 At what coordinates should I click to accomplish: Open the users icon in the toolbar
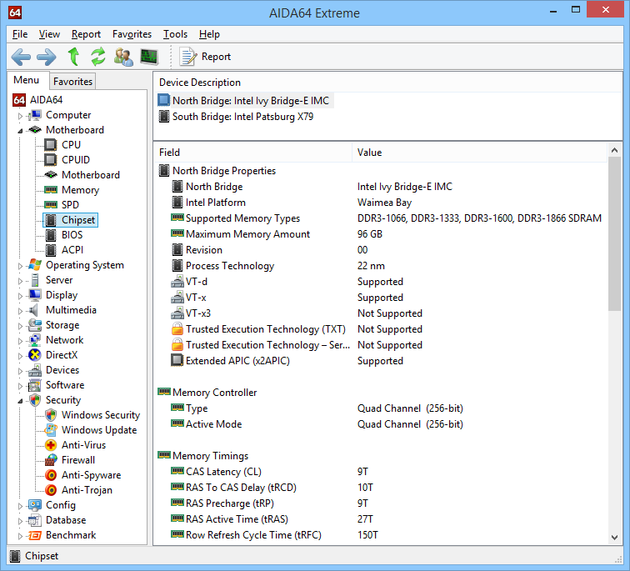point(123,57)
